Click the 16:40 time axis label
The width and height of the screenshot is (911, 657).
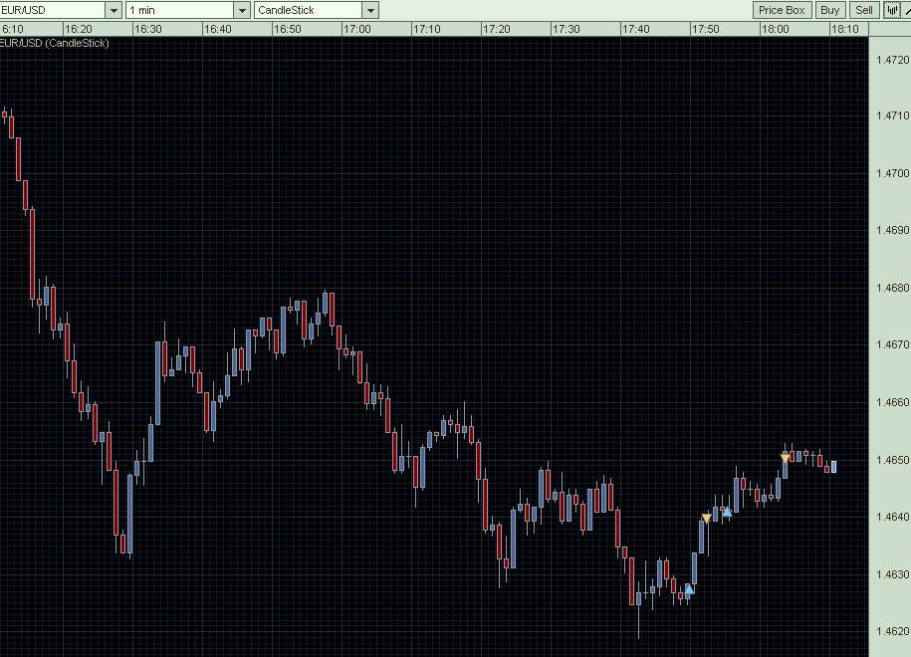click(x=218, y=29)
